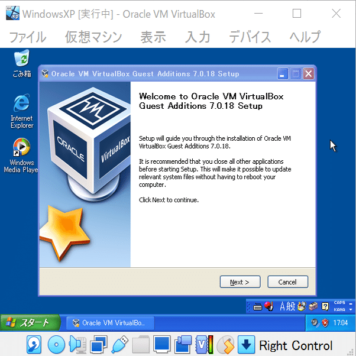This screenshot has height=356, width=356.
Task: Click the 17:04 taskbar clock
Action: (341, 323)
